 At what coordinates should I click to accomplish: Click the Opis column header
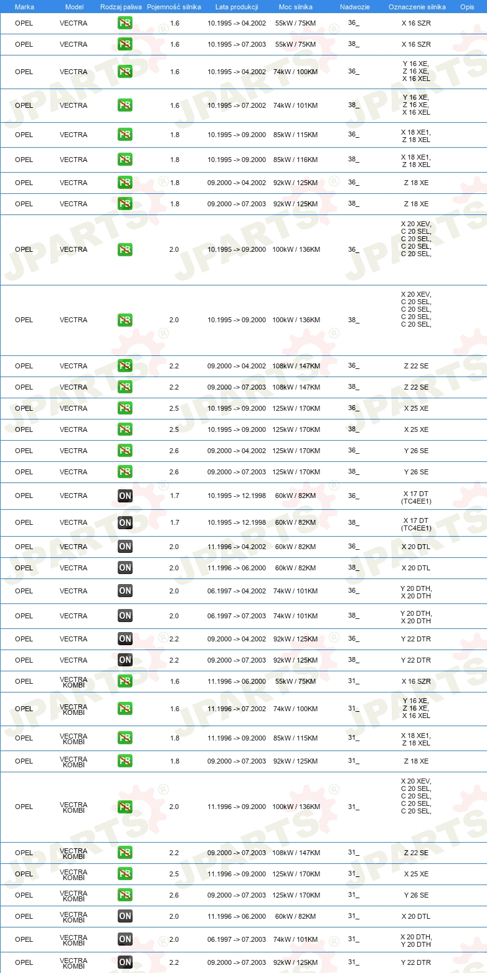click(466, 7)
